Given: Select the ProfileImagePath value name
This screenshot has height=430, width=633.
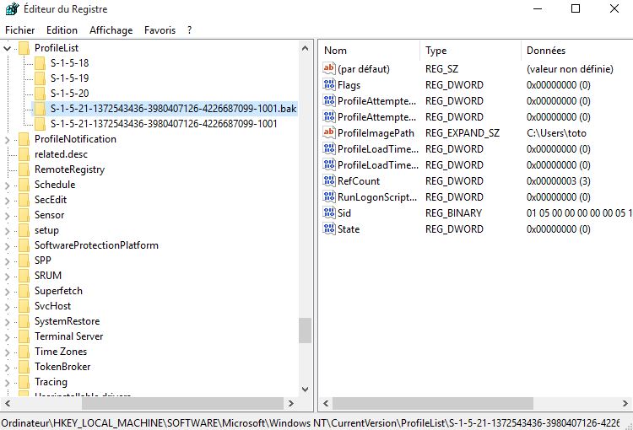Looking at the screenshot, I should [x=376, y=133].
